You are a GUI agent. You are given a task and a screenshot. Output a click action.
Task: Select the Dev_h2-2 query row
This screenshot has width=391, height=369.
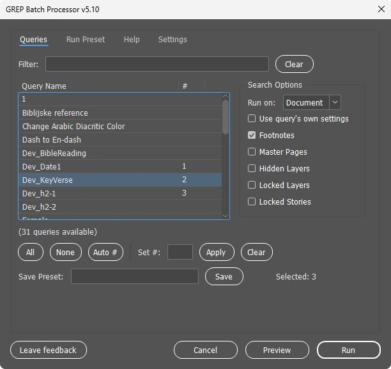pos(120,207)
